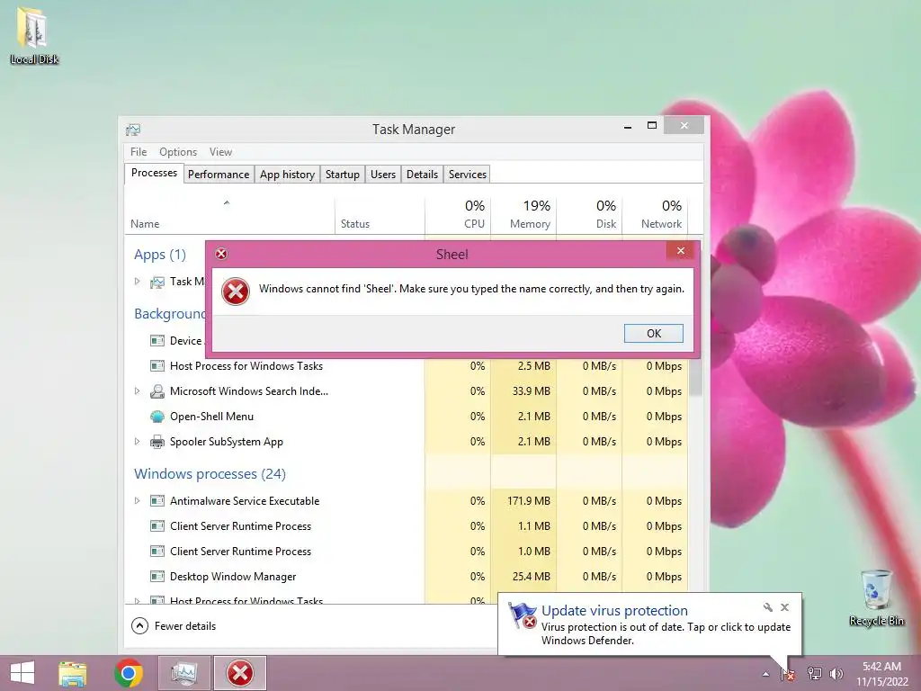Select the Processes tab
The height and width of the screenshot is (691, 921).
coord(154,173)
